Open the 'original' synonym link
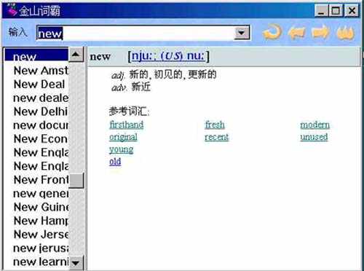The image size is (364, 271). pyautogui.click(x=123, y=137)
